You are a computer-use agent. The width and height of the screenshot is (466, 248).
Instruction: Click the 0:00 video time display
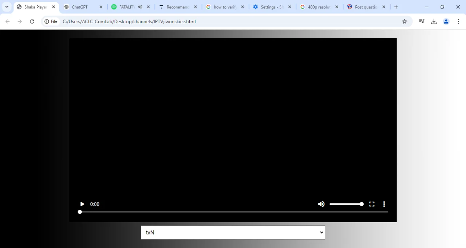(x=95, y=204)
